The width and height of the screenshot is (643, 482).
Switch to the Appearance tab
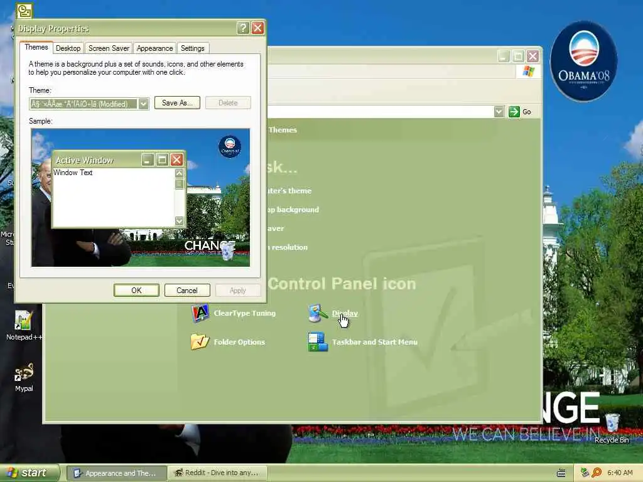(x=154, y=48)
